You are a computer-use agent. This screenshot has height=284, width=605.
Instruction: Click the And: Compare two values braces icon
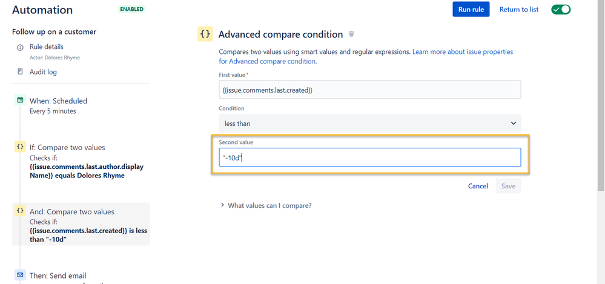pyautogui.click(x=20, y=211)
